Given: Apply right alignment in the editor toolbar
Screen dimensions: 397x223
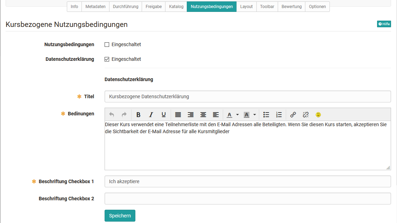Looking at the screenshot, I should tap(191, 115).
